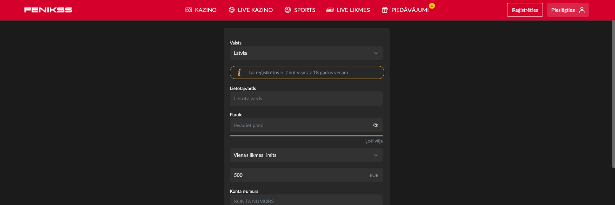Expand the Vienas likmes limits dropdown

coord(306,155)
